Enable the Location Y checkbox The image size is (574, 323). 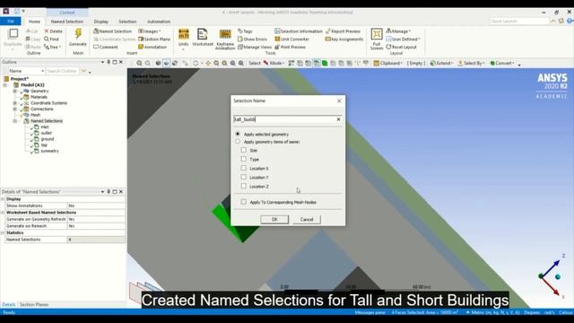243,177
